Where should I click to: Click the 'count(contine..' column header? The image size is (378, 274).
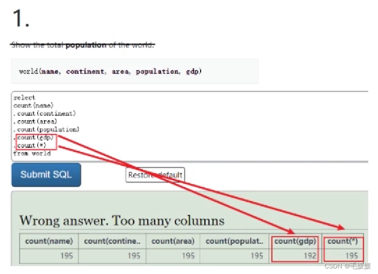point(112,241)
